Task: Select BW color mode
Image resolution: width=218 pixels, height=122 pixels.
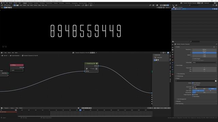Action: point(196,89)
